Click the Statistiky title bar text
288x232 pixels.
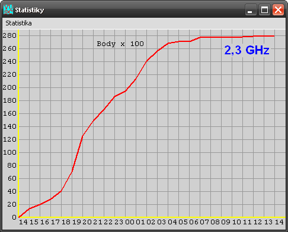(x=30, y=10)
